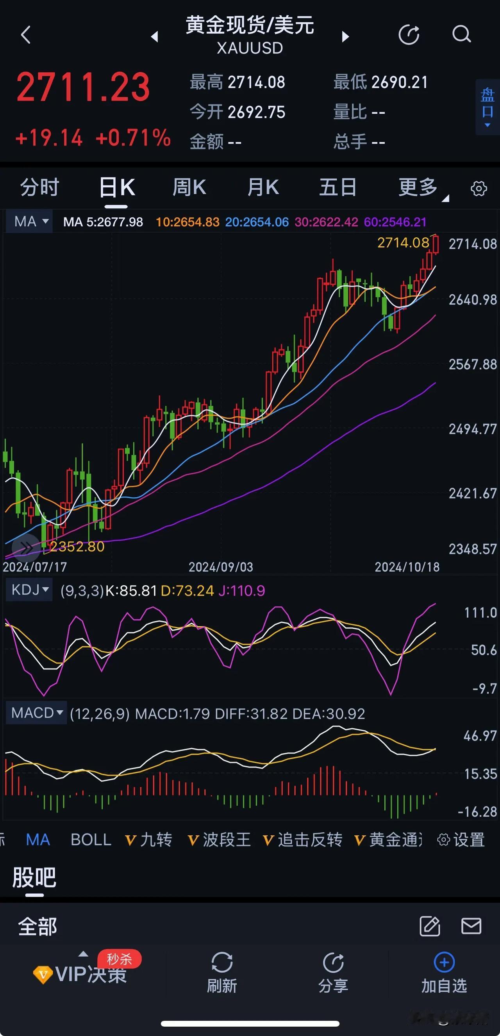Tap MA 20:2654.06 label
The image size is (500, 1036).
pos(257,222)
